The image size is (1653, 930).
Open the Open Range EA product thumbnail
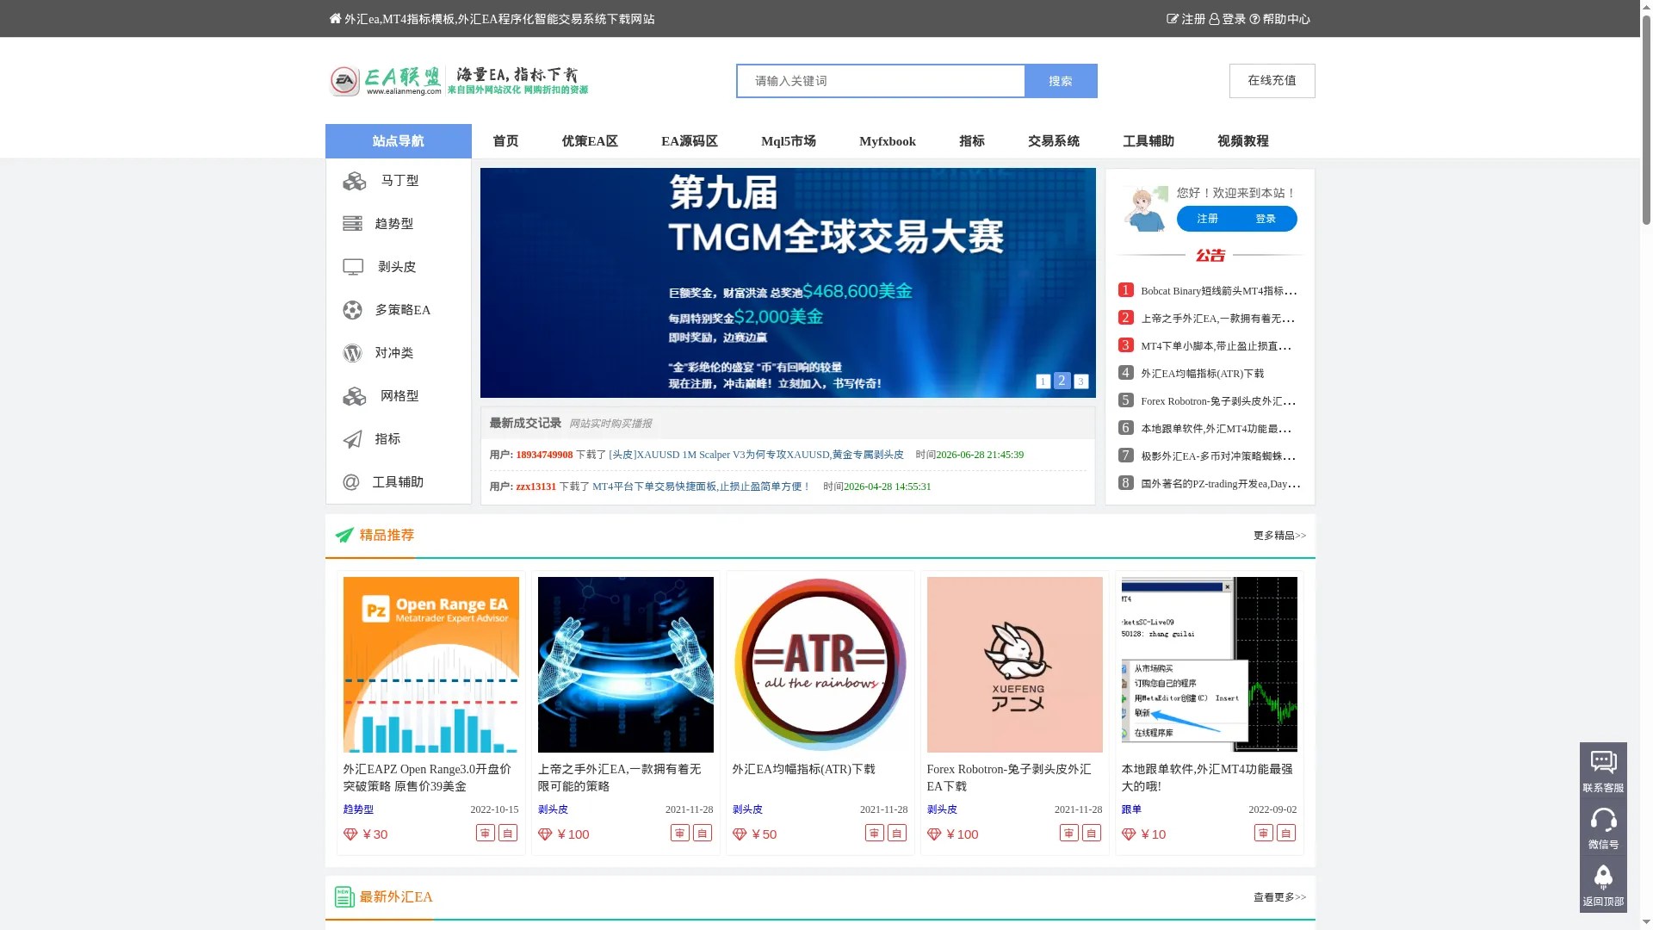431,665
